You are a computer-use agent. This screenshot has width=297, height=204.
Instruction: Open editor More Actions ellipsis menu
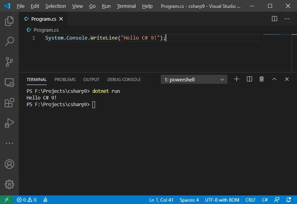click(x=287, y=18)
